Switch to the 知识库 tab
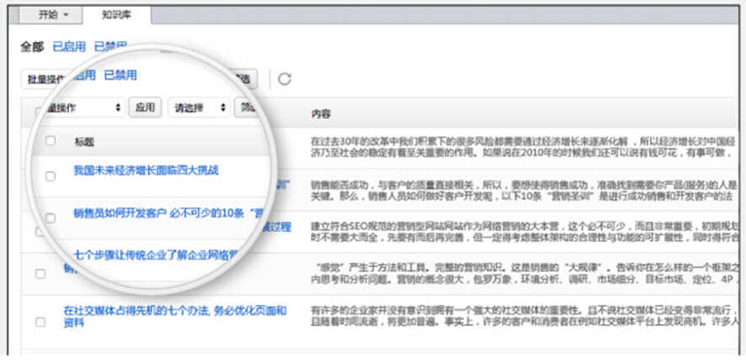746x362 pixels. pyautogui.click(x=117, y=15)
